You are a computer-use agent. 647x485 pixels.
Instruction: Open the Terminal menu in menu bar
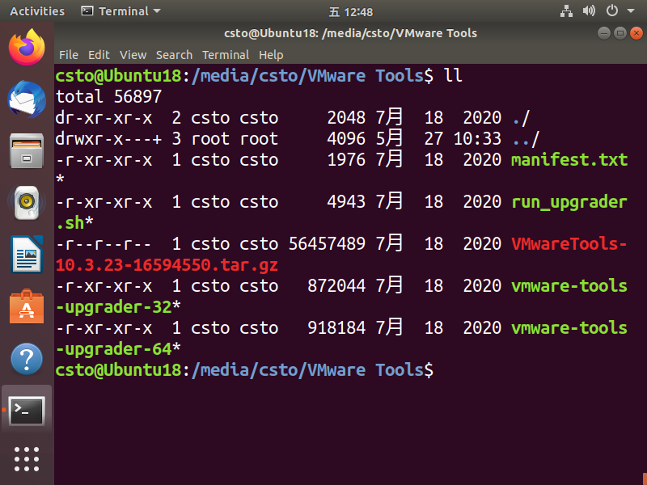click(226, 55)
